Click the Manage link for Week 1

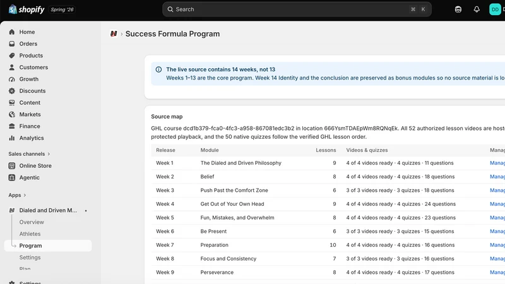tap(497, 163)
